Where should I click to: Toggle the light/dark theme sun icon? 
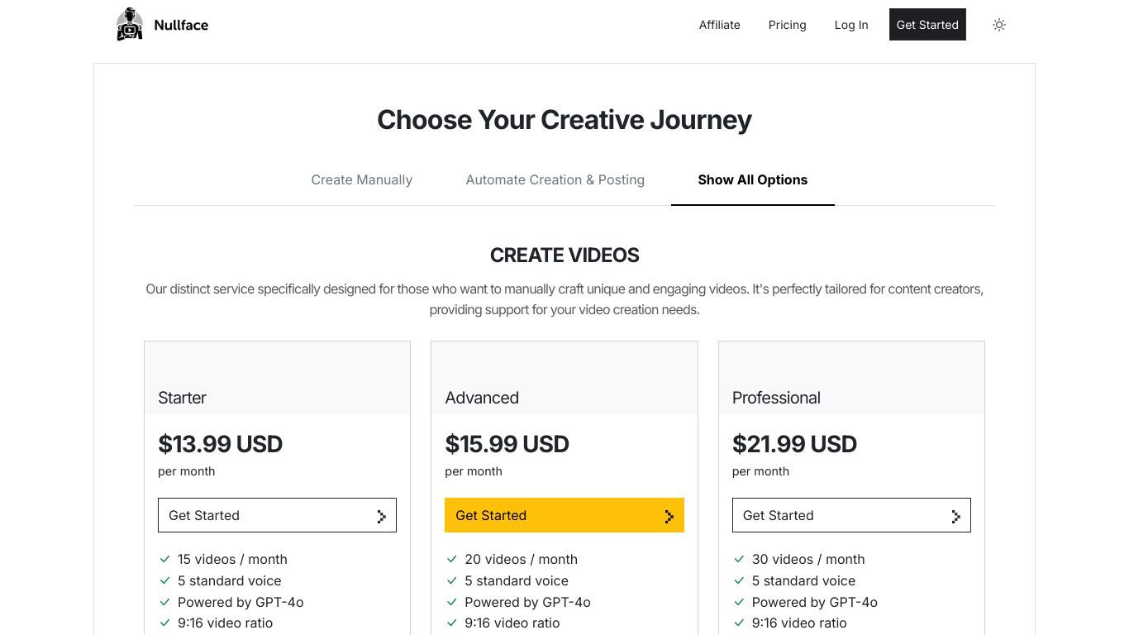coord(999,25)
